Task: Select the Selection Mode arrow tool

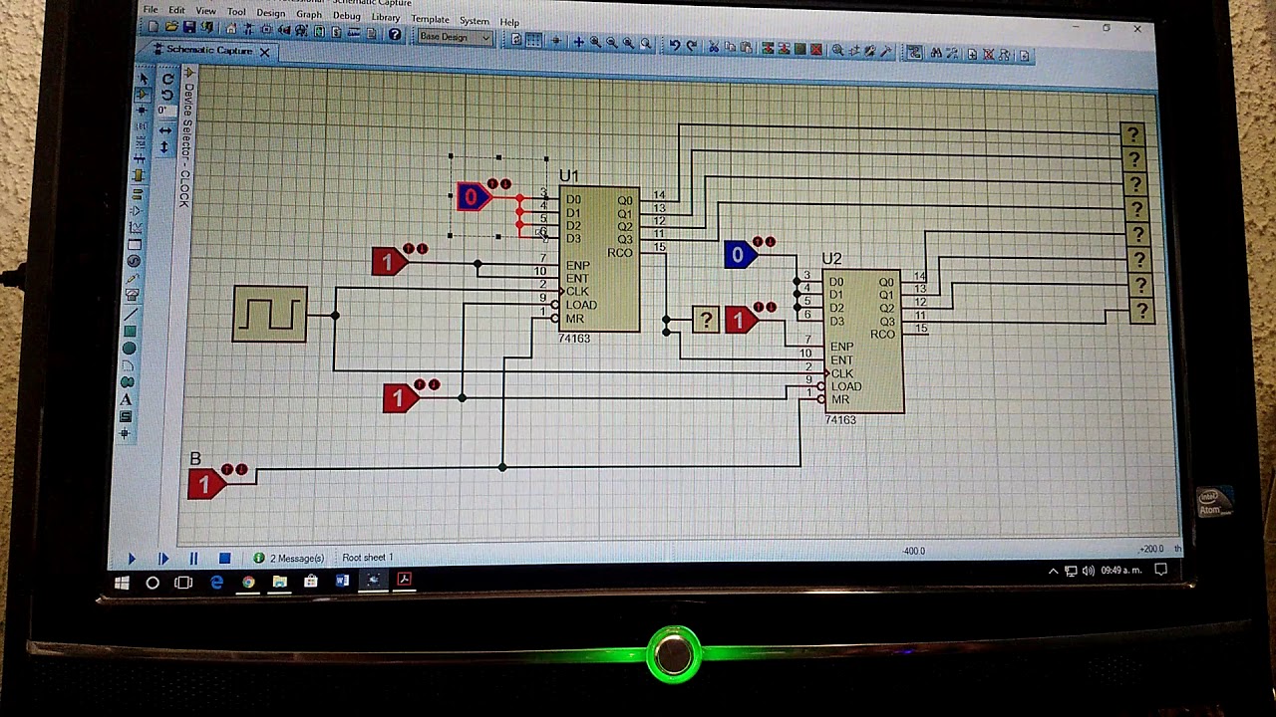Action: click(145, 77)
